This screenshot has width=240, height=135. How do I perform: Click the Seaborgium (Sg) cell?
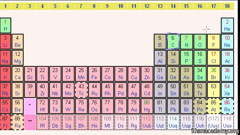pos(68,122)
